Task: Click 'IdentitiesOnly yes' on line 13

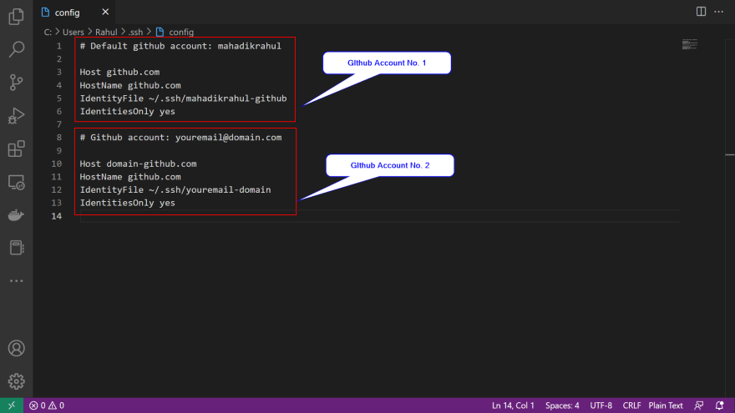Action: [128, 203]
